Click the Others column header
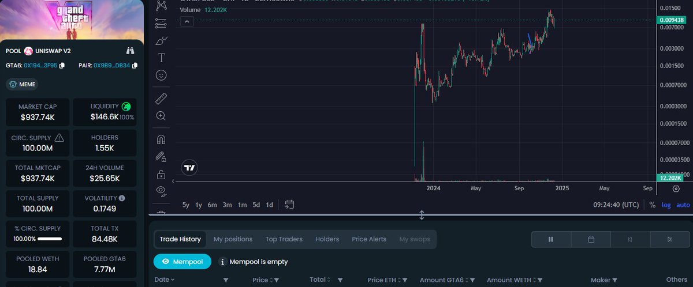The width and height of the screenshot is (693, 287). pyautogui.click(x=677, y=280)
